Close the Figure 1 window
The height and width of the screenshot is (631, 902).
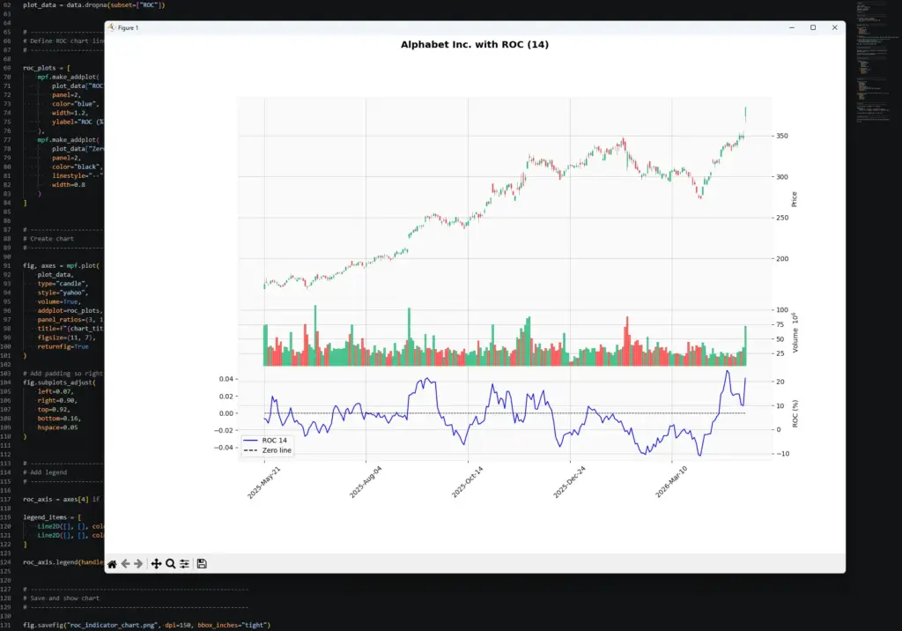click(x=835, y=27)
